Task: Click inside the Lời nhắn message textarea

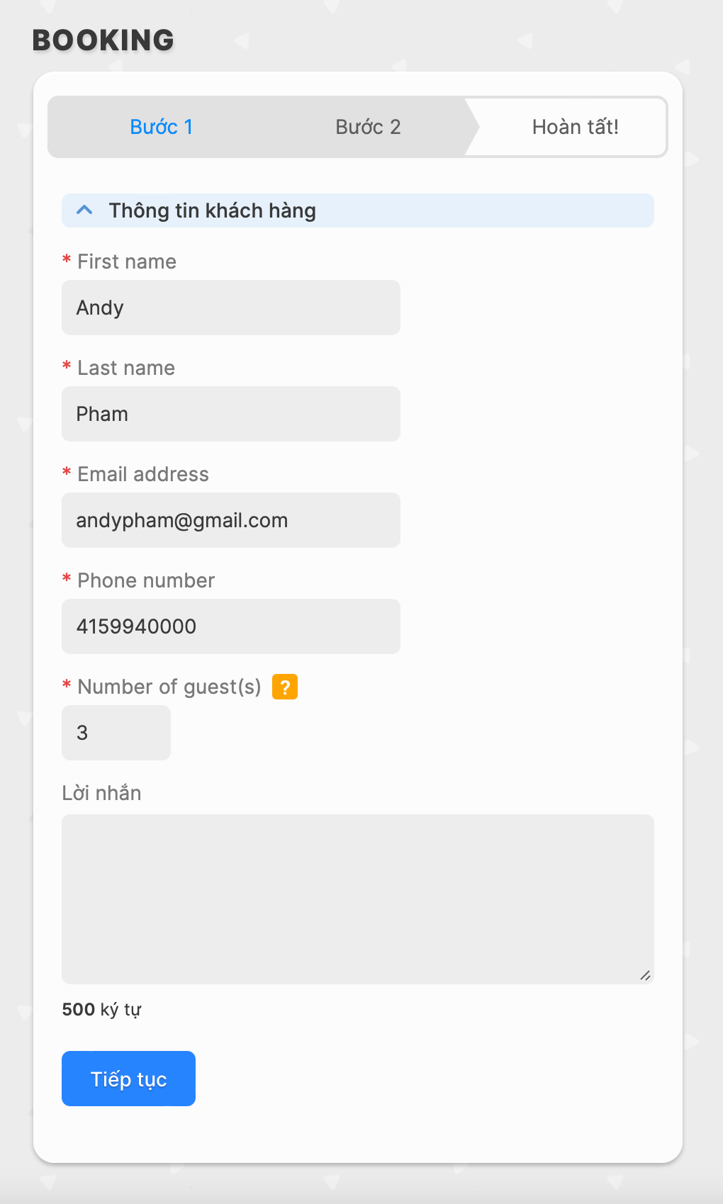Action: point(357,899)
